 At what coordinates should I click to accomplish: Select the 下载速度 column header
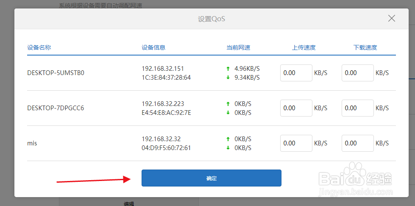[x=365, y=47]
